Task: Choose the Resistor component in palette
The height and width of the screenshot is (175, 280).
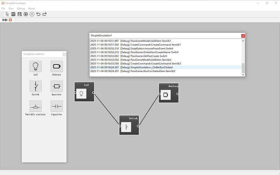Action: [56, 86]
